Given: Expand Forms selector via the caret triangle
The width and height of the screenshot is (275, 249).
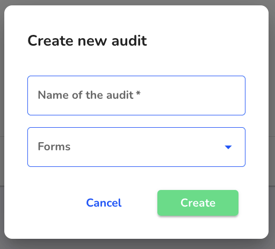Looking at the screenshot, I should point(228,147).
